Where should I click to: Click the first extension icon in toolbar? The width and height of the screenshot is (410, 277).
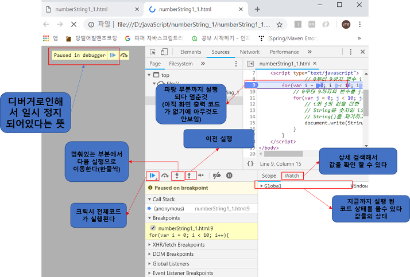tap(298, 24)
